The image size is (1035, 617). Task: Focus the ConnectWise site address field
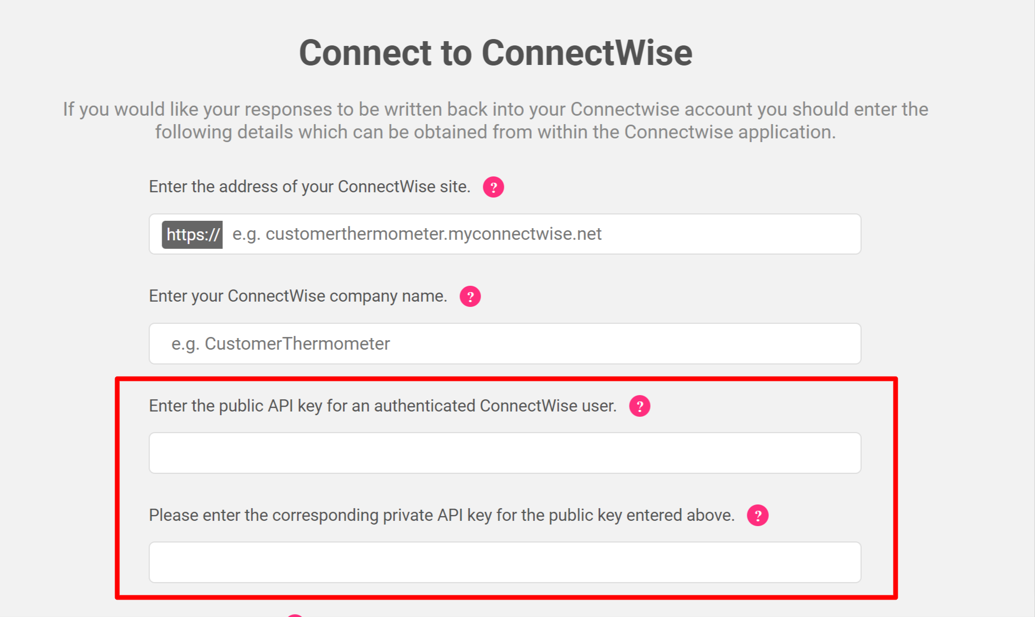click(505, 234)
